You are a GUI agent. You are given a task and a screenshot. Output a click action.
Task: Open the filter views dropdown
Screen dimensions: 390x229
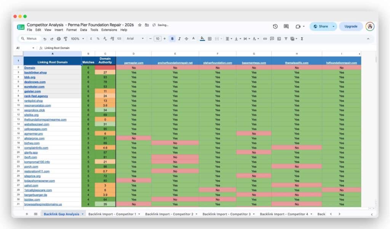tap(294, 39)
